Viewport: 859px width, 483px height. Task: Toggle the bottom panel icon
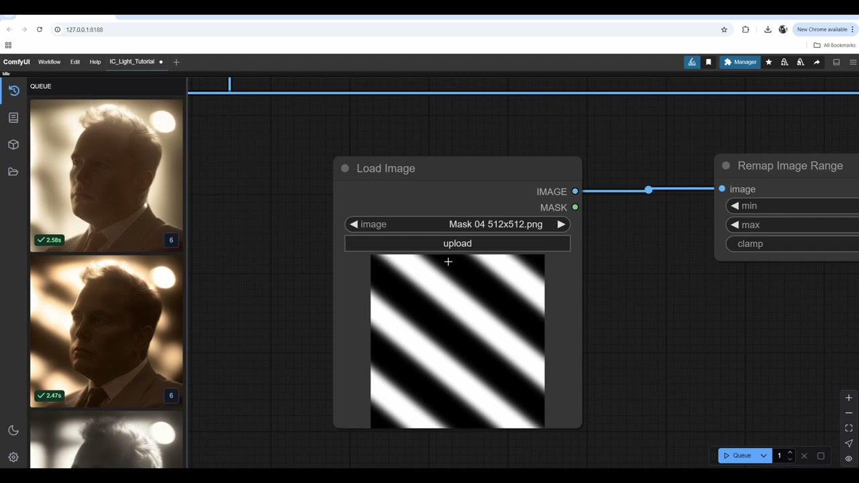tap(836, 62)
